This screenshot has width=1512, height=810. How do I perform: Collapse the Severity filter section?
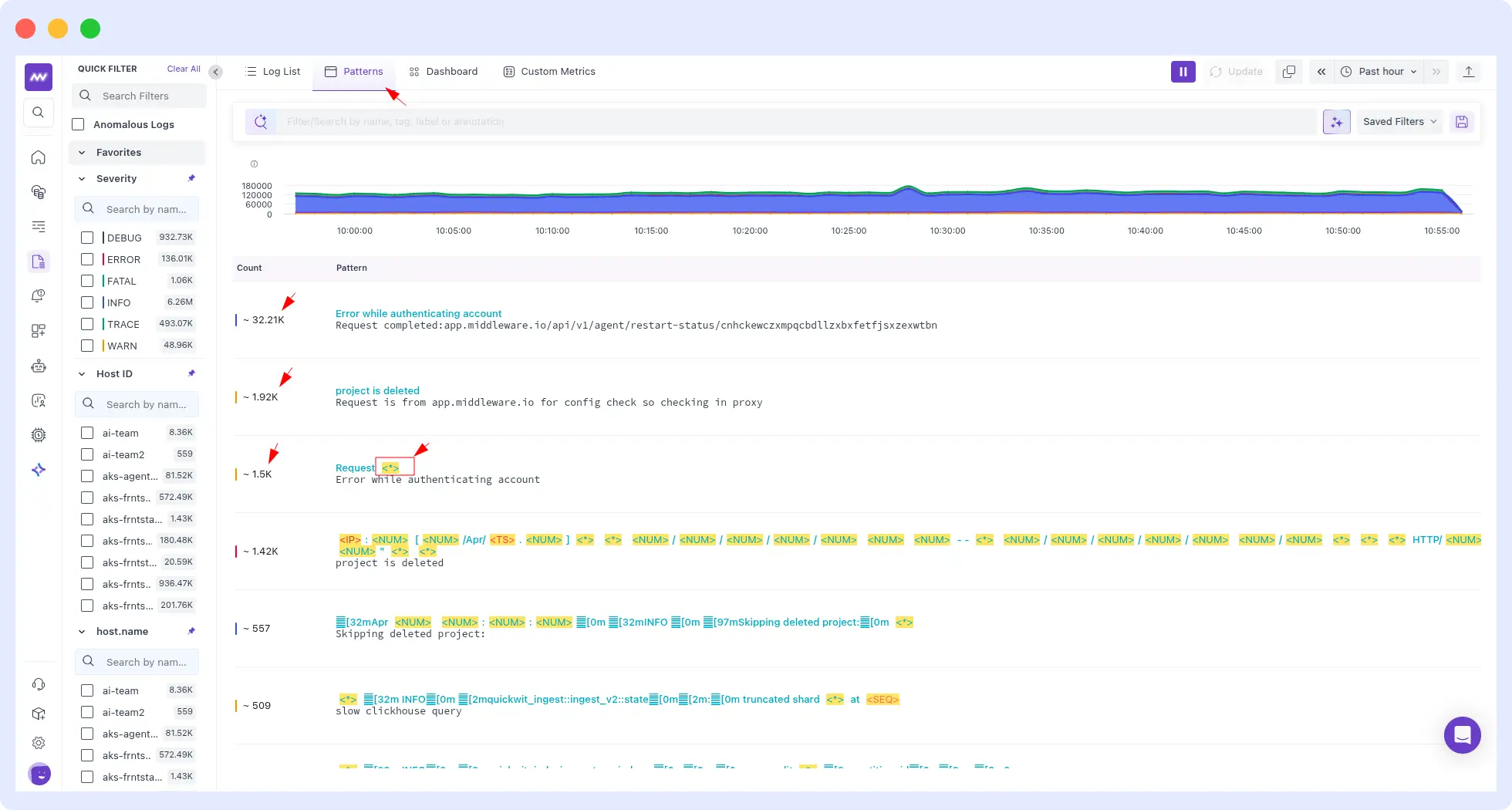point(82,178)
